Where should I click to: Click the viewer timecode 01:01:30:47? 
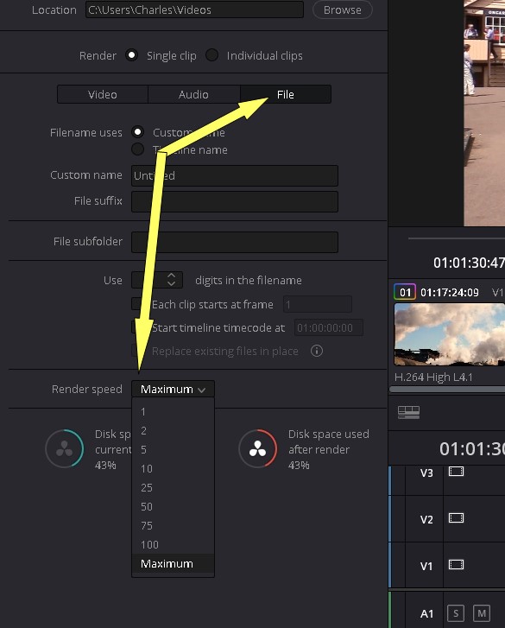(469, 263)
